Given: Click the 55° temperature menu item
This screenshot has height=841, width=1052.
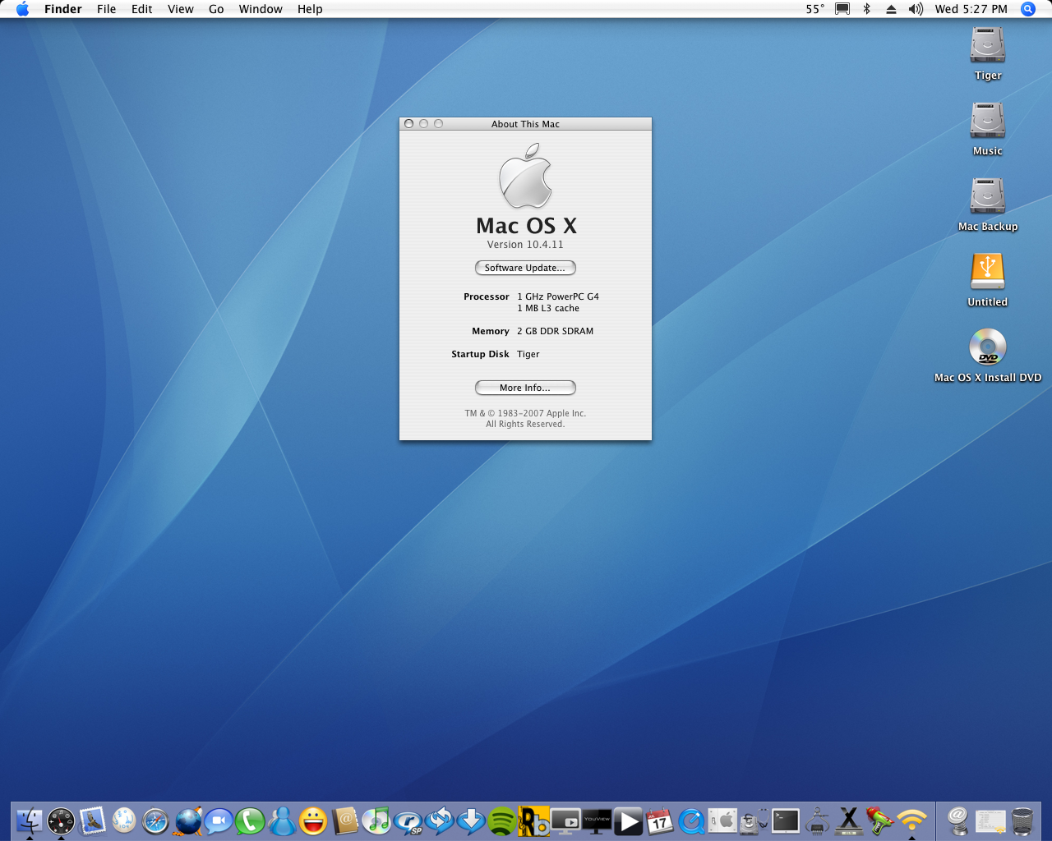Looking at the screenshot, I should tap(814, 9).
